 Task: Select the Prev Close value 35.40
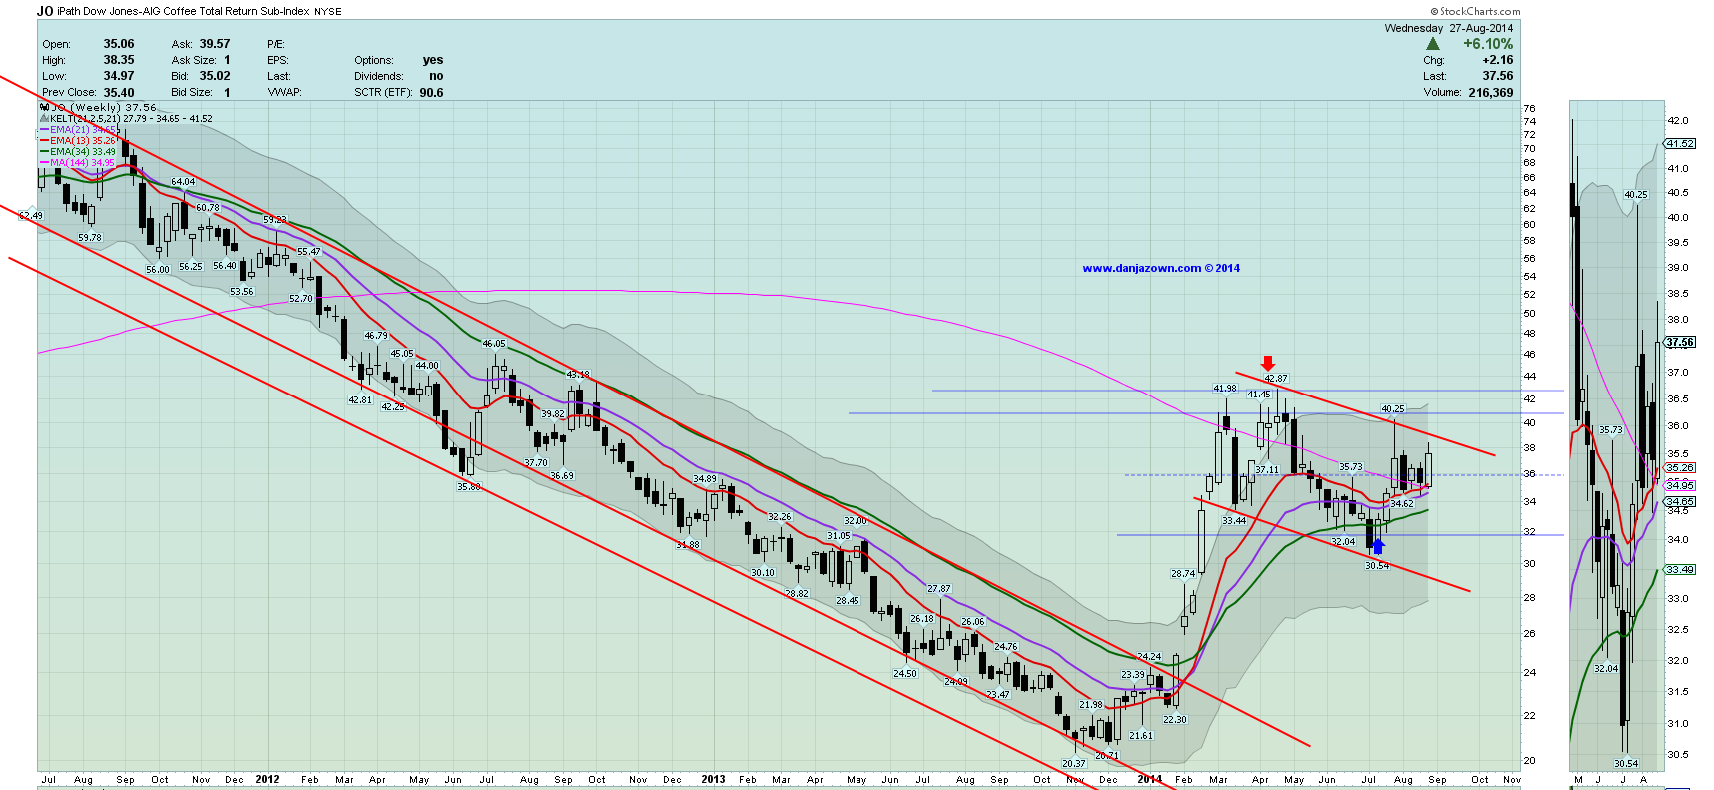click(x=119, y=93)
